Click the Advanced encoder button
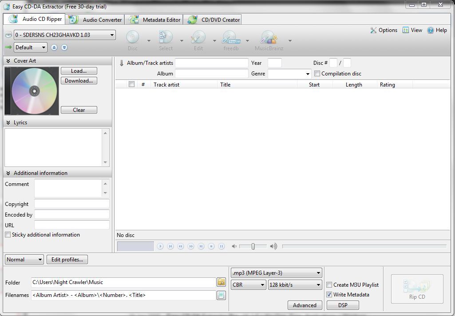The image size is (455, 316). coord(305,305)
